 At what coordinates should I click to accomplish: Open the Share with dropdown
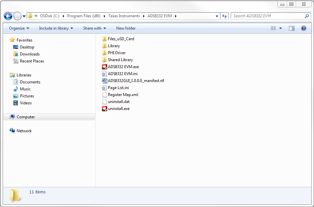click(95, 28)
